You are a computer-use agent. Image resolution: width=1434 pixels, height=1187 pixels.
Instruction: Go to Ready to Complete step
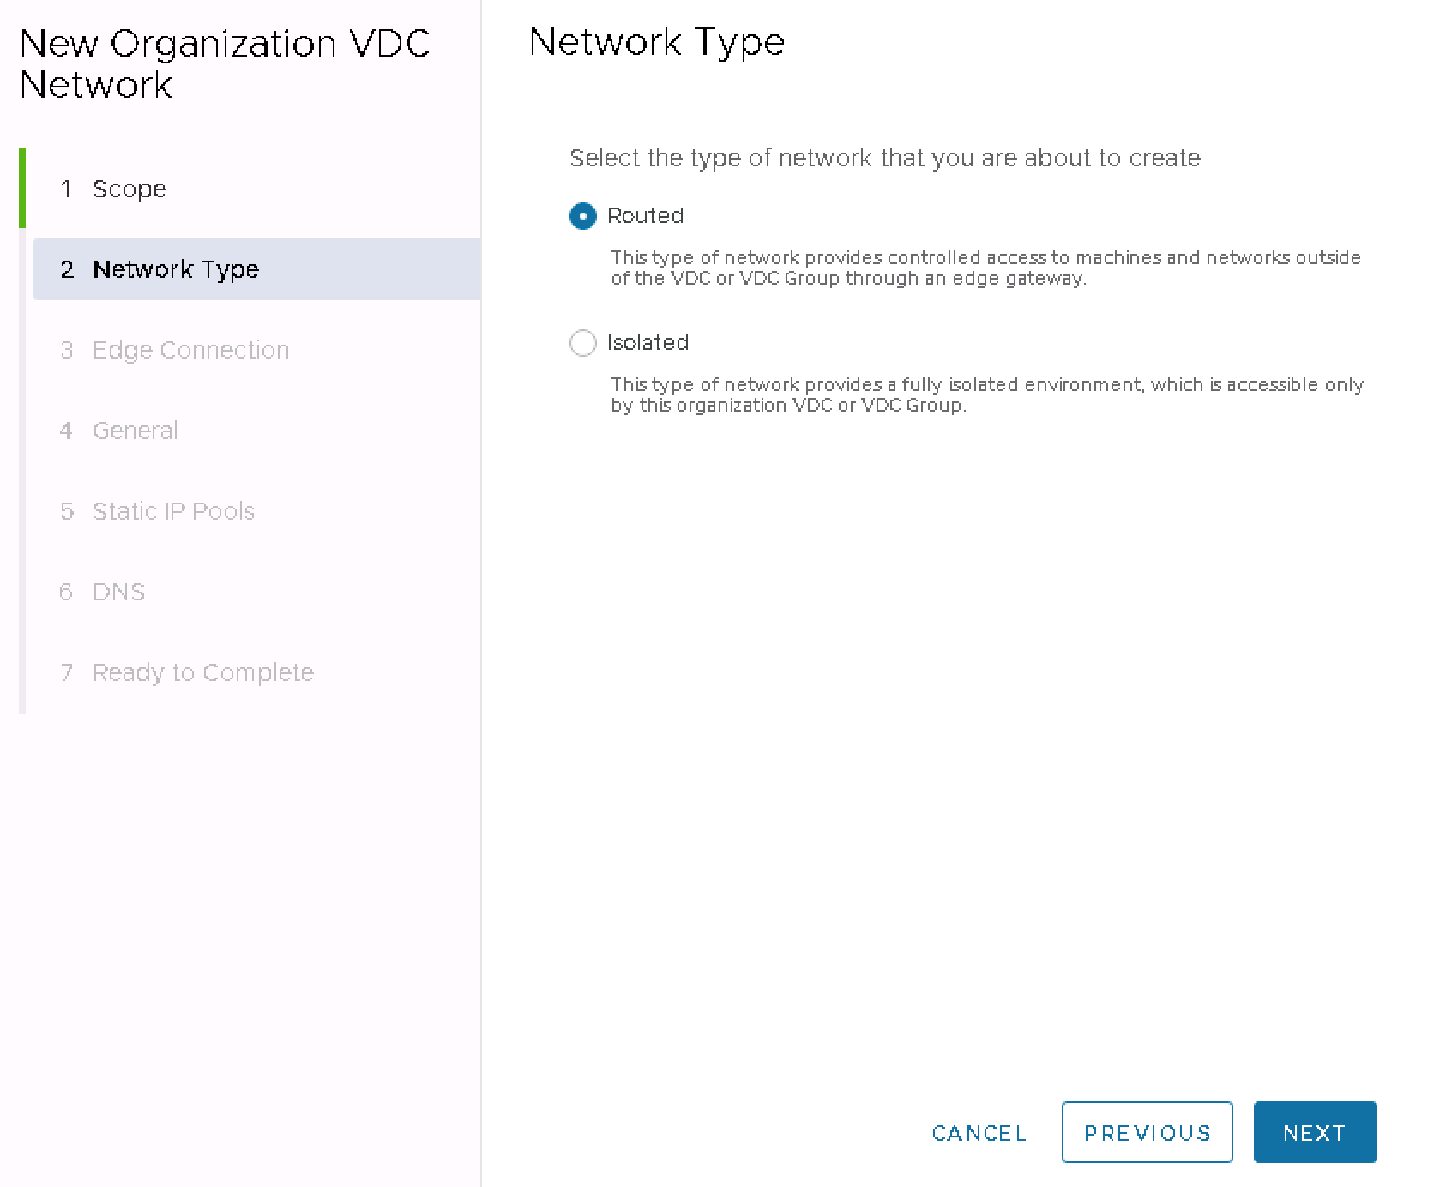click(202, 672)
